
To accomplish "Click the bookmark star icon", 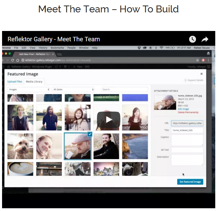I will (x=197, y=60).
